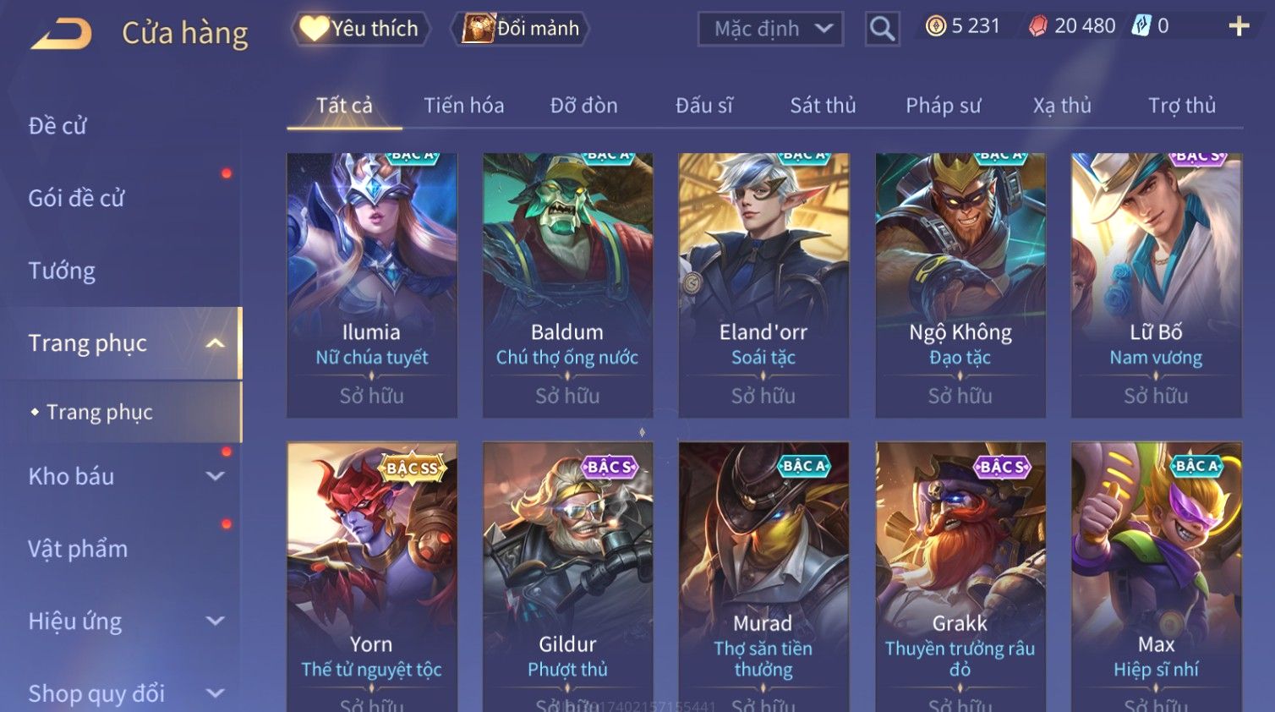This screenshot has width=1275, height=712.
Task: Open the Mặc định sort dropdown
Action: [770, 29]
